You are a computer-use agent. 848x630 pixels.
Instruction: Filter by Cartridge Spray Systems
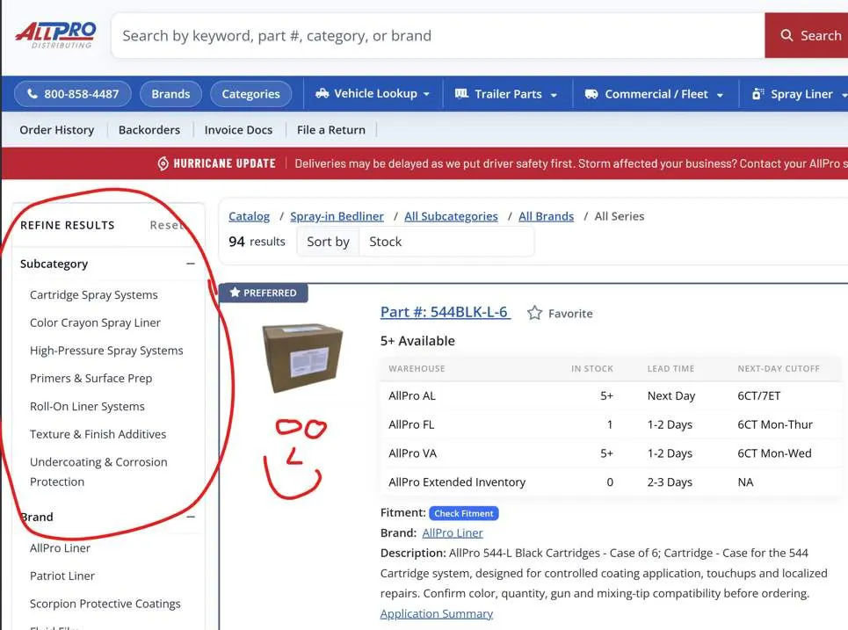94,294
